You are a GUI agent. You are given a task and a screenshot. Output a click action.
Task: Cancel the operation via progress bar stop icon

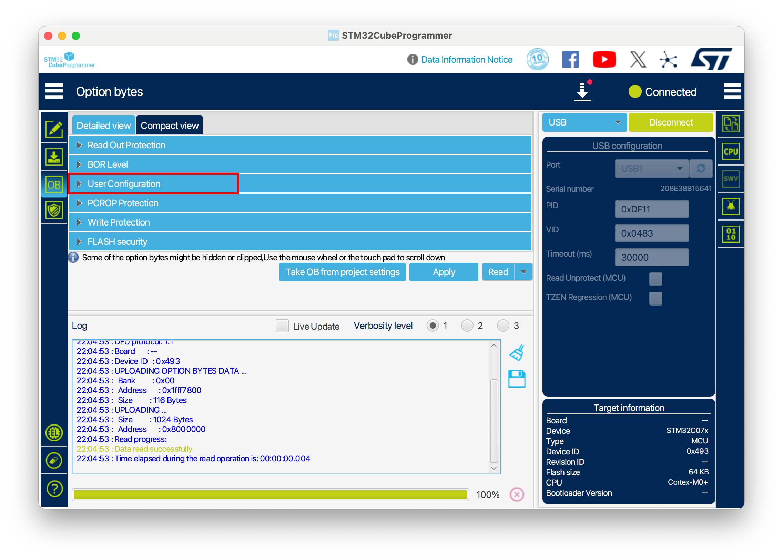[x=517, y=494]
